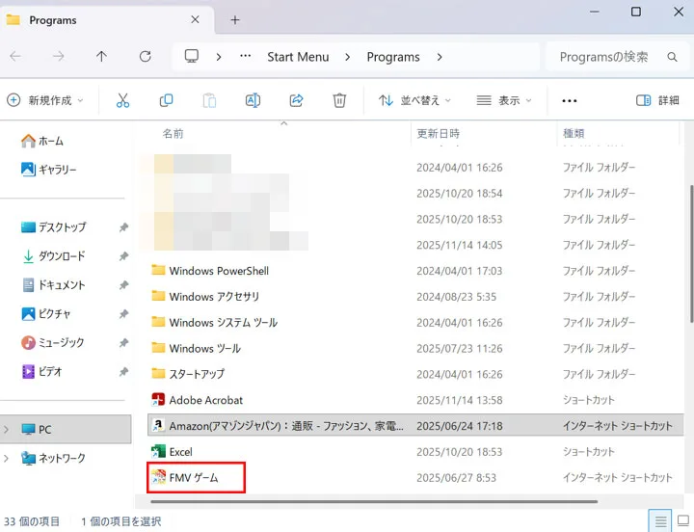Click the search magnifier icon
The image size is (694, 532).
pyautogui.click(x=672, y=57)
